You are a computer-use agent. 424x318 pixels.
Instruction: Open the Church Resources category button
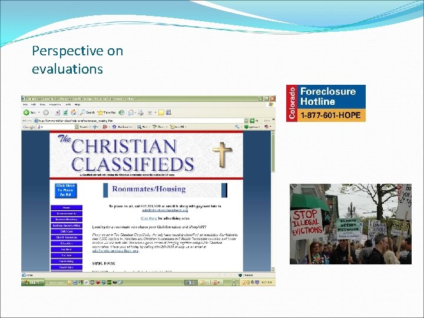[67, 237]
